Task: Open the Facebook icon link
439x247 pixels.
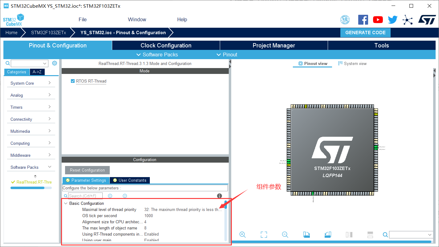Action: tap(363, 20)
